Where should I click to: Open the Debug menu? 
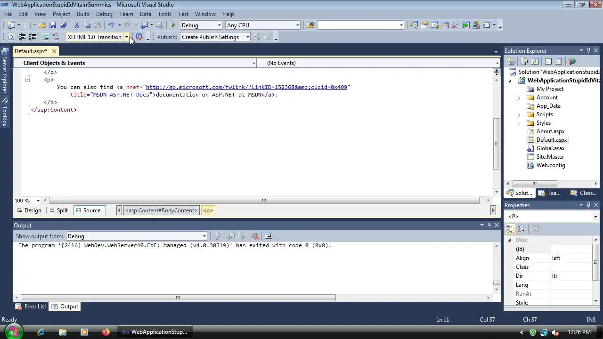click(x=104, y=14)
